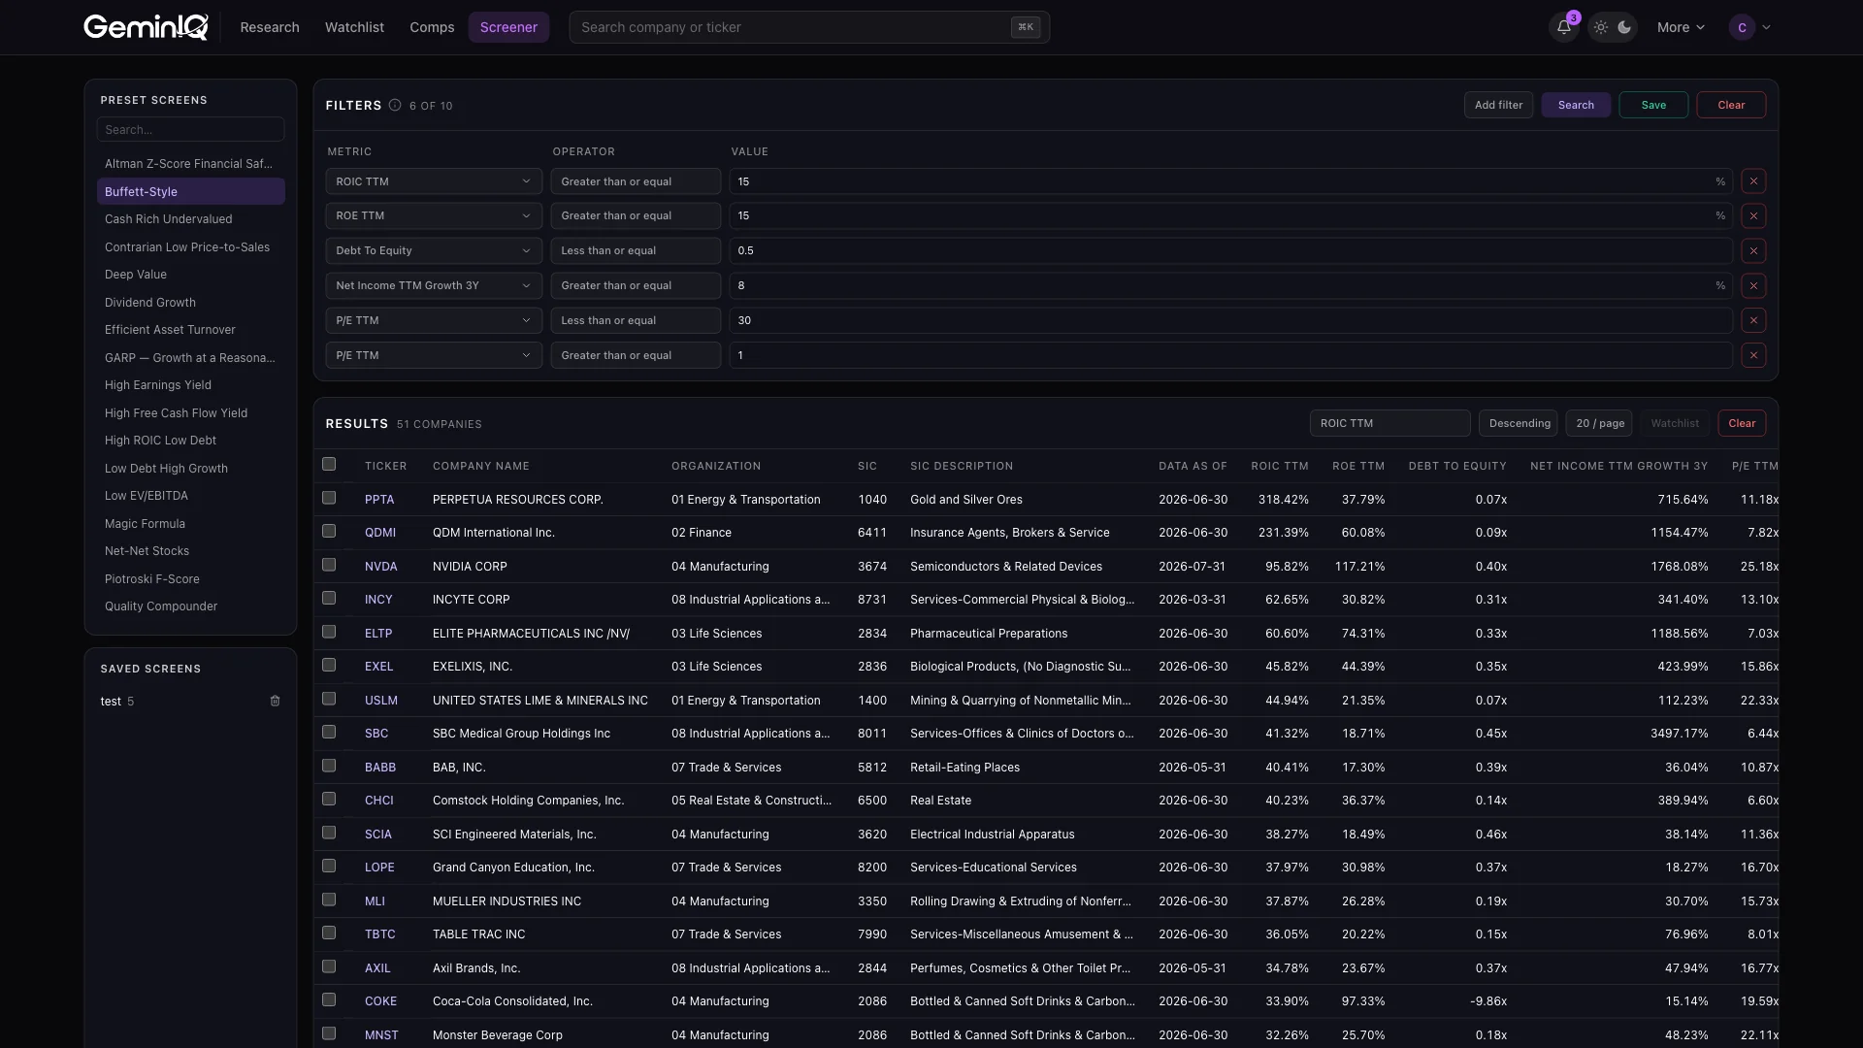The image size is (1863, 1048).
Task: Open the Debt To Equity metric dropdown
Action: click(434, 250)
